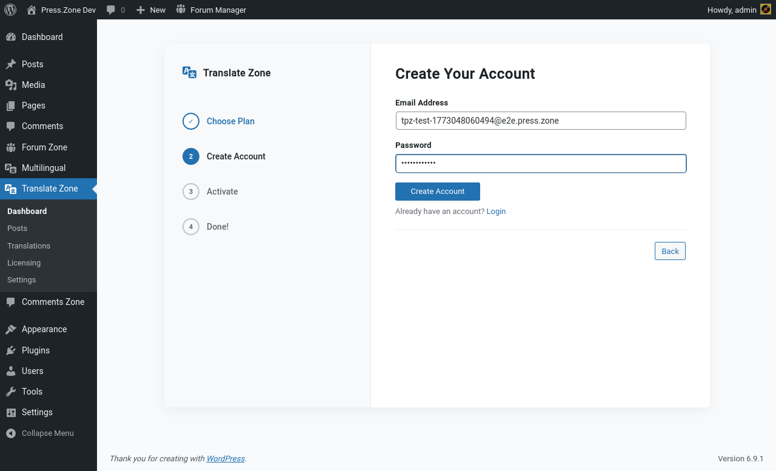Click the Back button
776x471 pixels.
click(670, 251)
